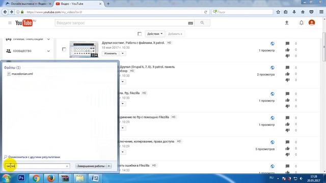
Task: Go forward with the browser forward arrow
Action: [x=12, y=12]
